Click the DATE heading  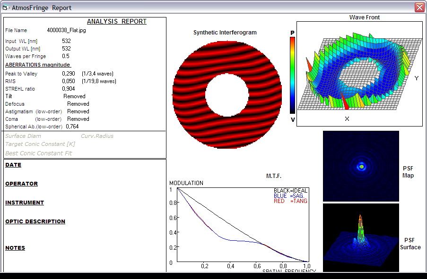pos(13,165)
